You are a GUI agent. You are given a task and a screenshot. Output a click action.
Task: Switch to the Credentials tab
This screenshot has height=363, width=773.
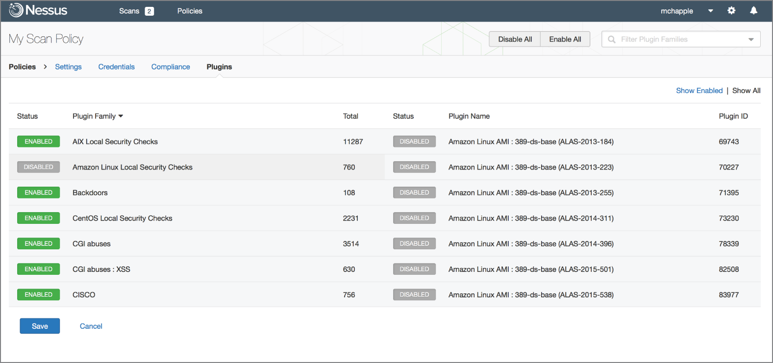[116, 67]
